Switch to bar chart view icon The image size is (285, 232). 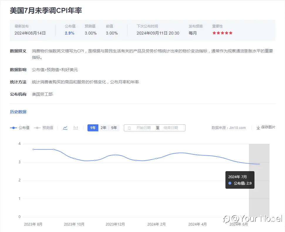point(76,128)
